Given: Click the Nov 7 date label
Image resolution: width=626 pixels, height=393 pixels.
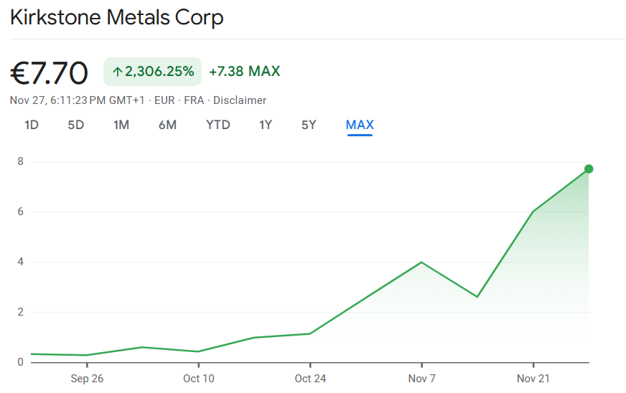Looking at the screenshot, I should (421, 379).
